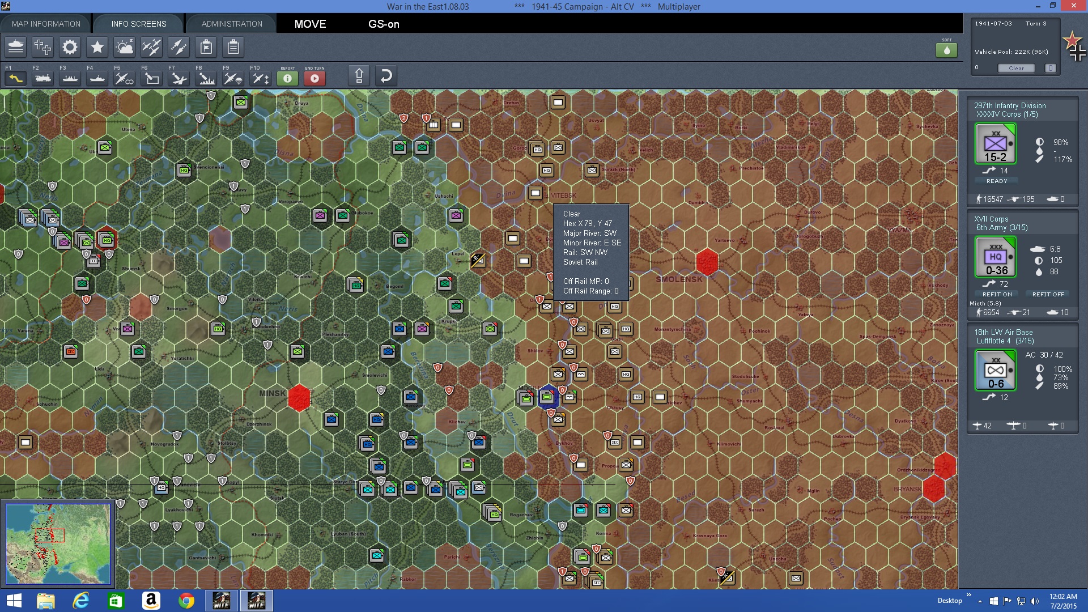The width and height of the screenshot is (1088, 612).
Task: Click the green REPORT info button
Action: point(288,78)
